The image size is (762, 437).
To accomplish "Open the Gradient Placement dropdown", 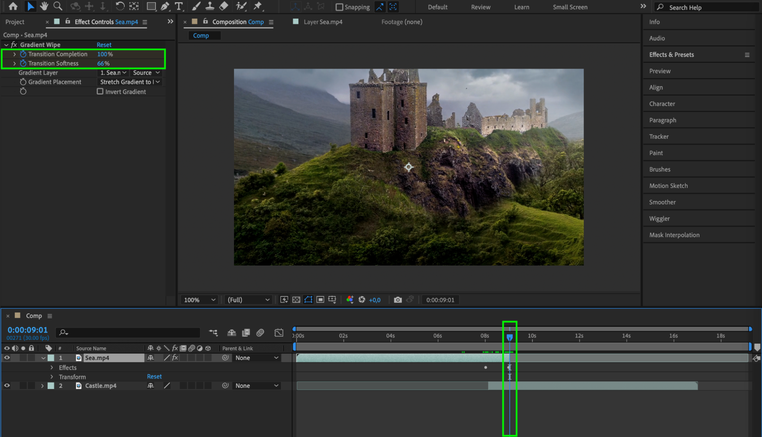I will [130, 82].
